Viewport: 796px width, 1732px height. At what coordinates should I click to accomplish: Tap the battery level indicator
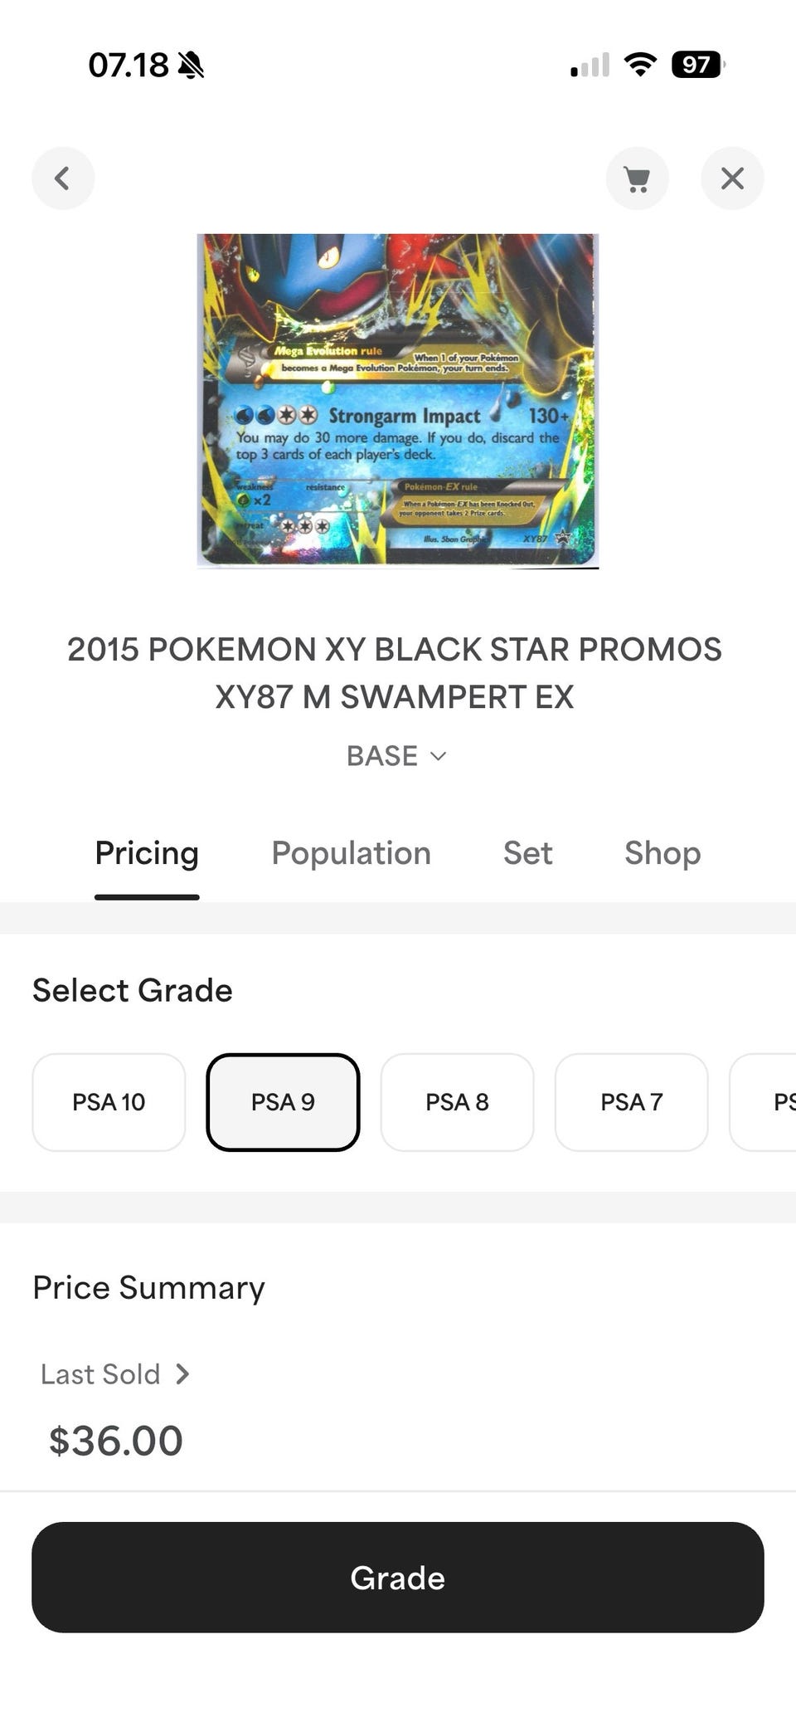(x=697, y=65)
